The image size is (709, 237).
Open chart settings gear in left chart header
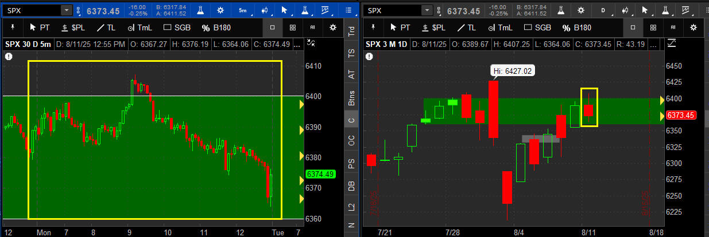222,10
